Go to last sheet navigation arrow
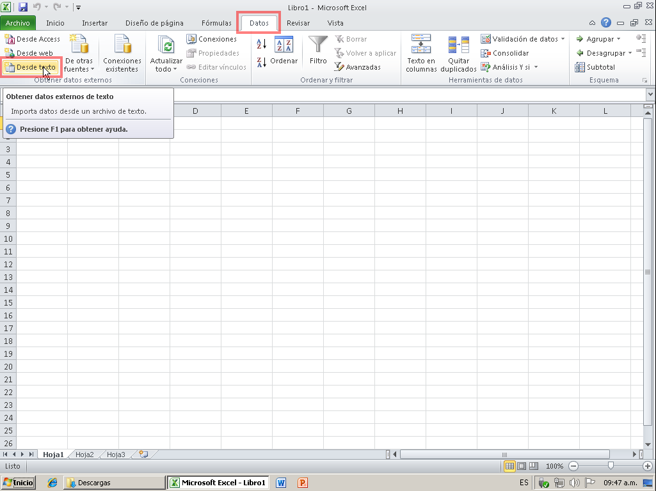This screenshot has width=656, height=491. (x=31, y=454)
